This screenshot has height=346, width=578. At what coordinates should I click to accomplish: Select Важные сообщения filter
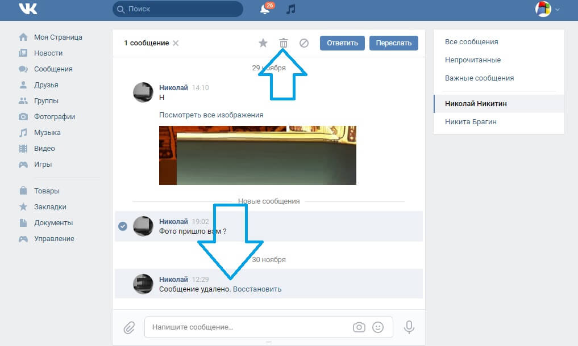[x=479, y=78]
